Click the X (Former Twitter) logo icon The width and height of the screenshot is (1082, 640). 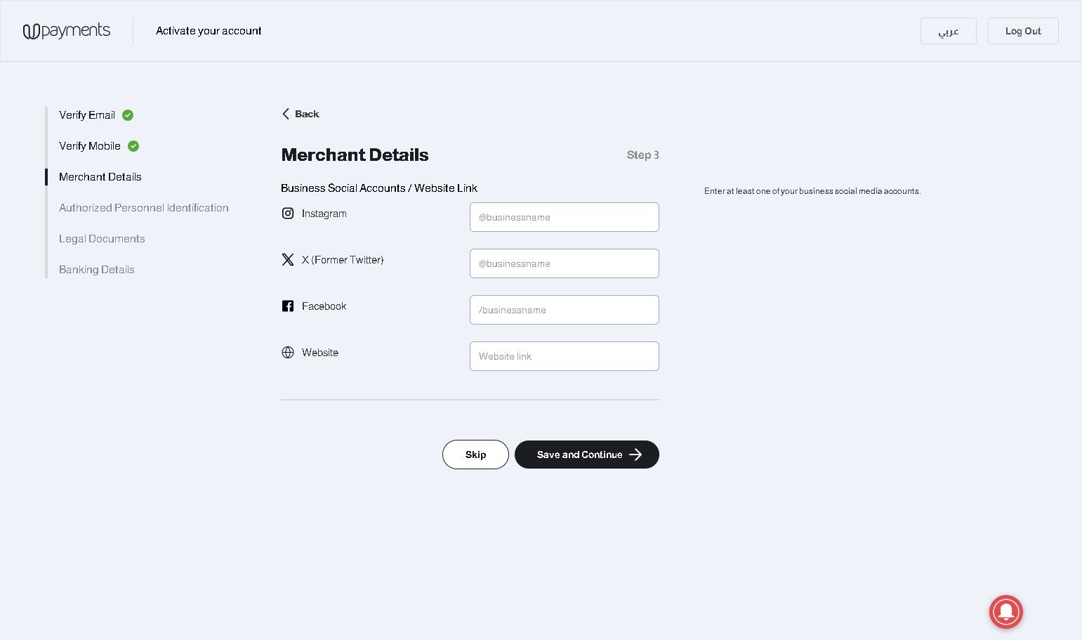[x=288, y=260]
